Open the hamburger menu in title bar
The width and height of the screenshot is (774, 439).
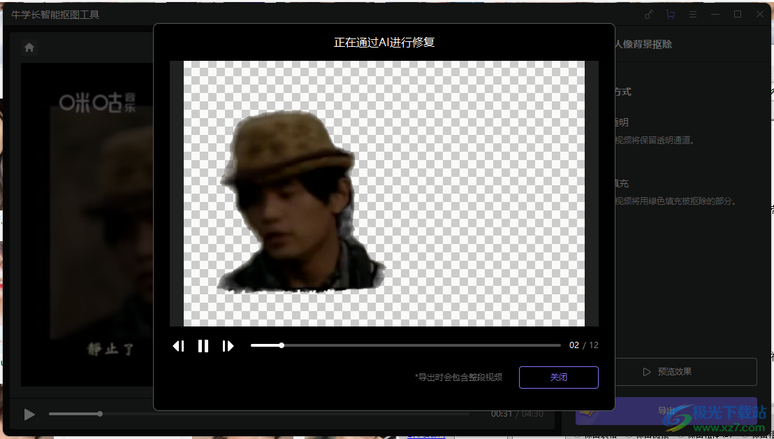pyautogui.click(x=692, y=15)
